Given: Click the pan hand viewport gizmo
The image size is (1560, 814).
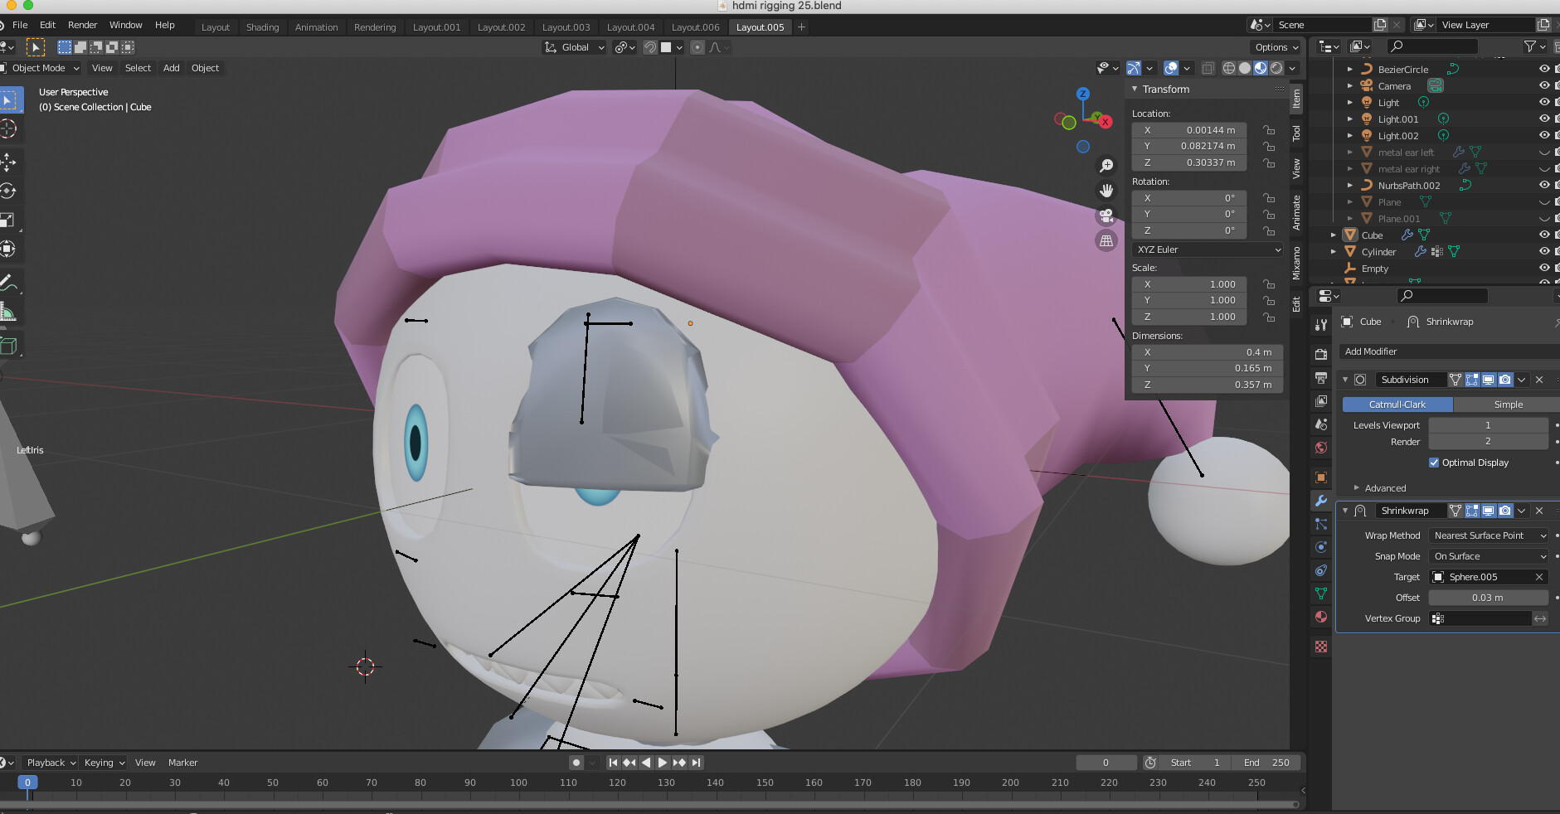Looking at the screenshot, I should 1106,191.
